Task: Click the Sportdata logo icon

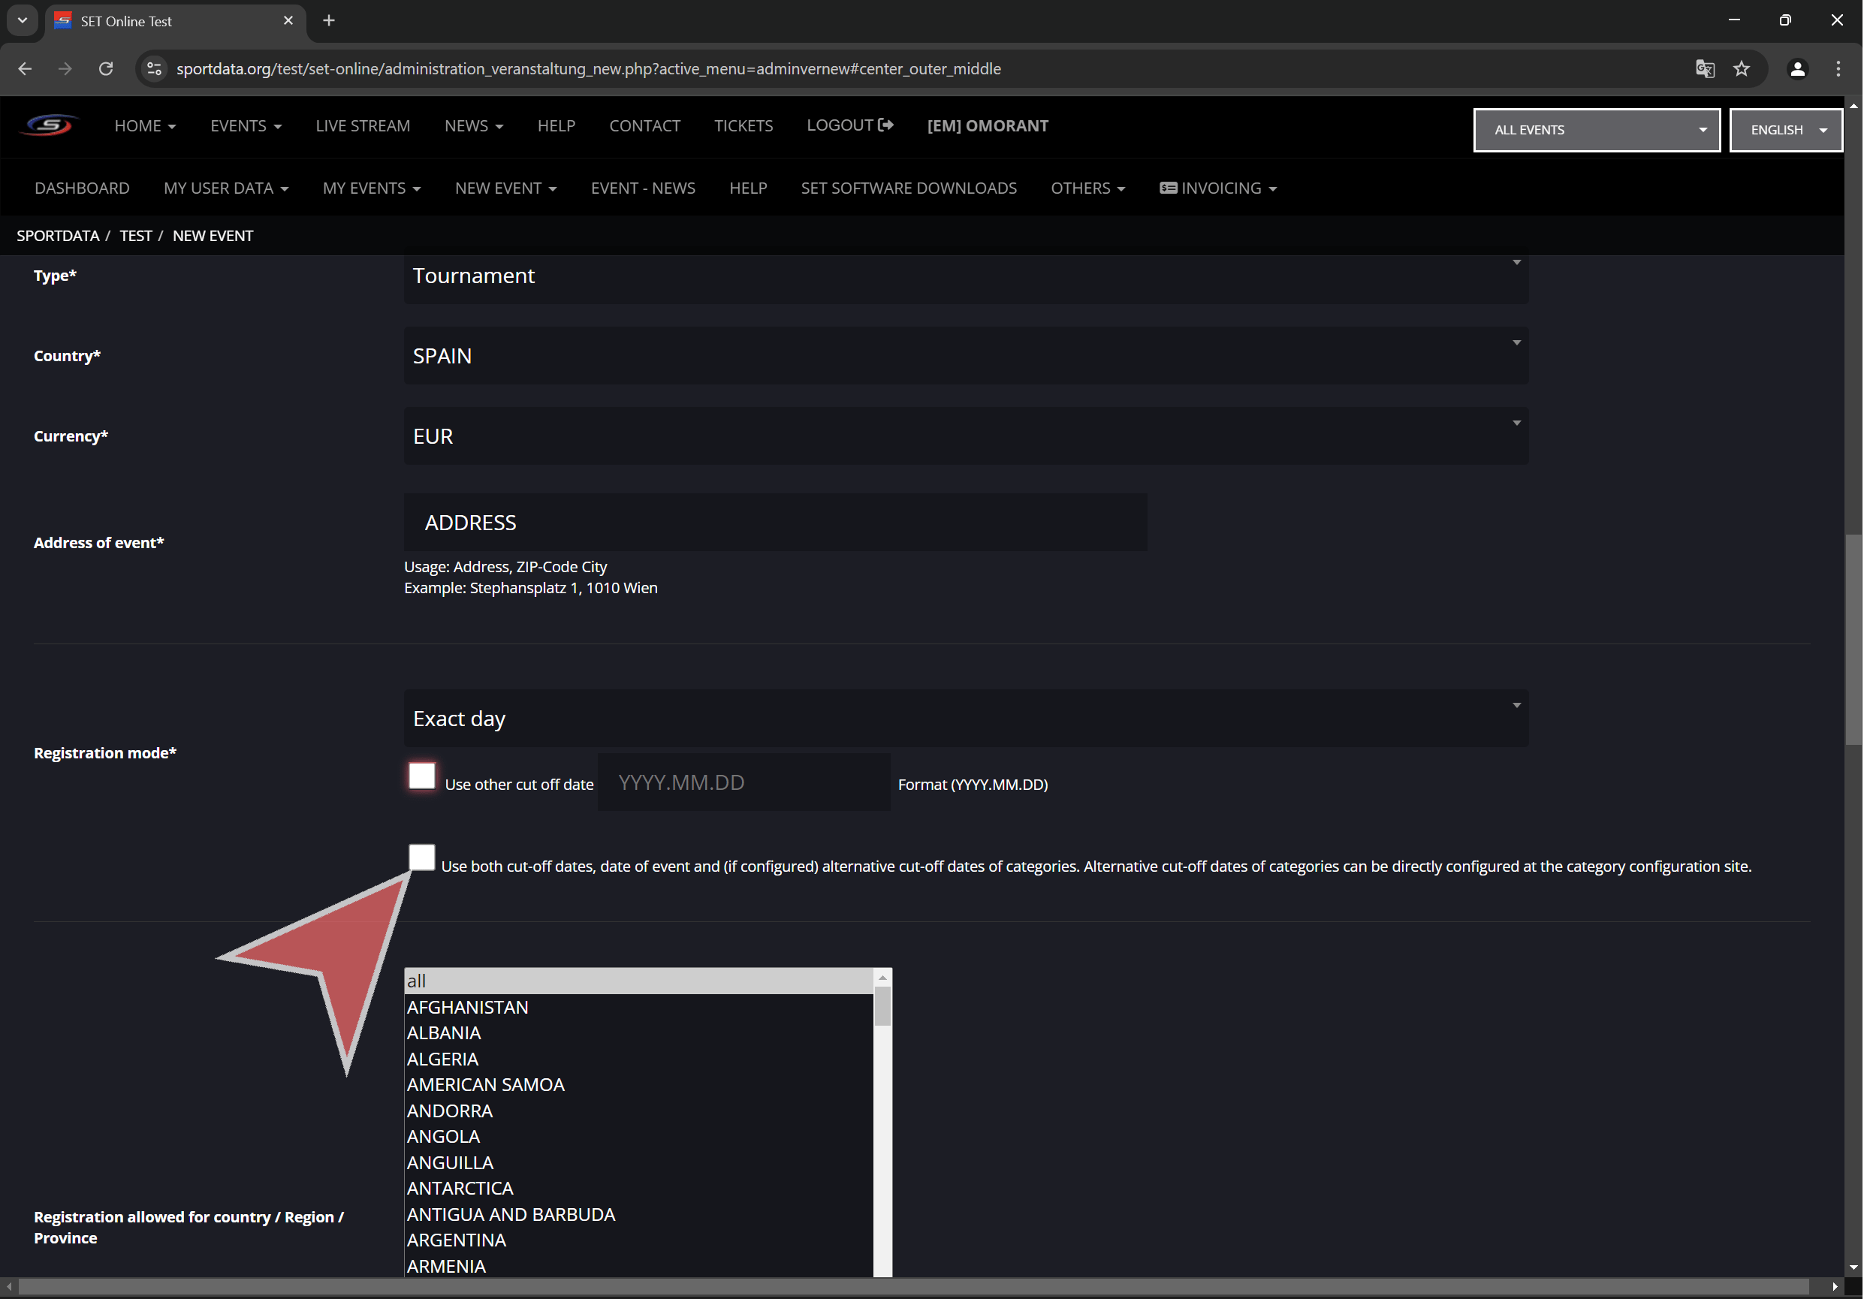Action: tap(49, 126)
